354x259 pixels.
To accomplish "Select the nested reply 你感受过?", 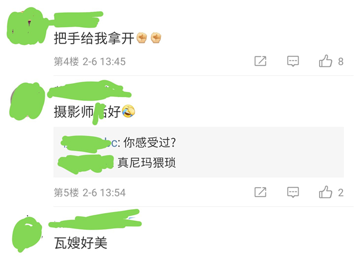I will [x=149, y=143].
